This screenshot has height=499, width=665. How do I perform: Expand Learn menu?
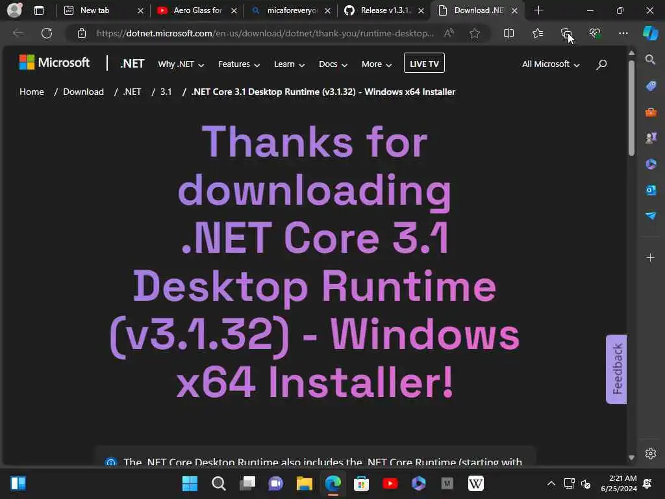[x=289, y=64]
